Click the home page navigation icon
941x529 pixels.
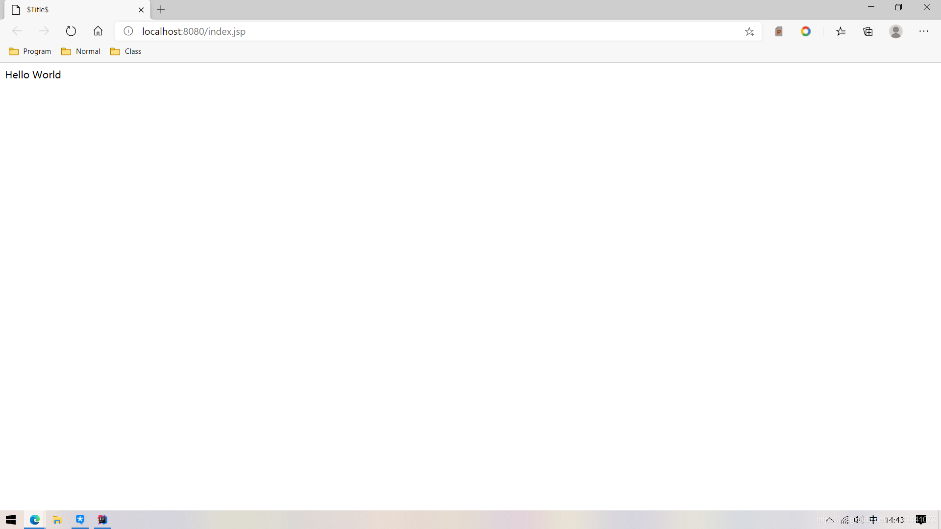click(x=98, y=31)
